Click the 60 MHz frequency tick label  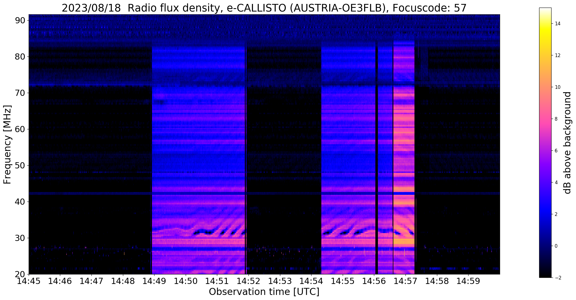(21, 129)
